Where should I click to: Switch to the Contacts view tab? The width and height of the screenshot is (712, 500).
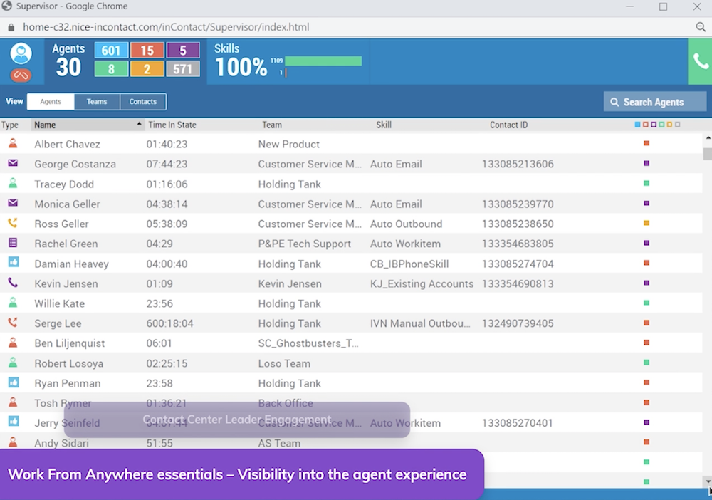tap(142, 102)
